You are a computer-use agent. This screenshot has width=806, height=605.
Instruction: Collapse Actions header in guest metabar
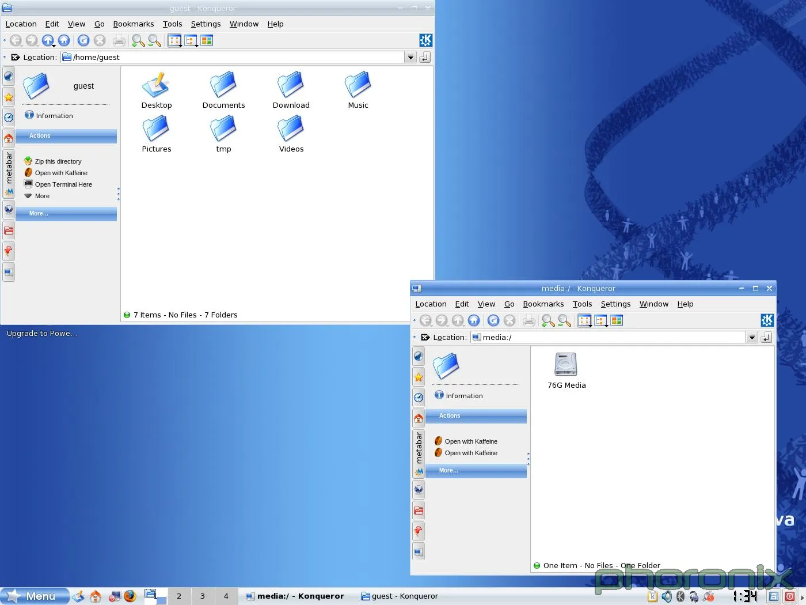66,136
